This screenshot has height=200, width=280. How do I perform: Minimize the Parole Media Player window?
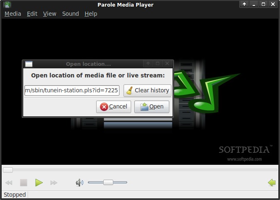click(254, 4)
